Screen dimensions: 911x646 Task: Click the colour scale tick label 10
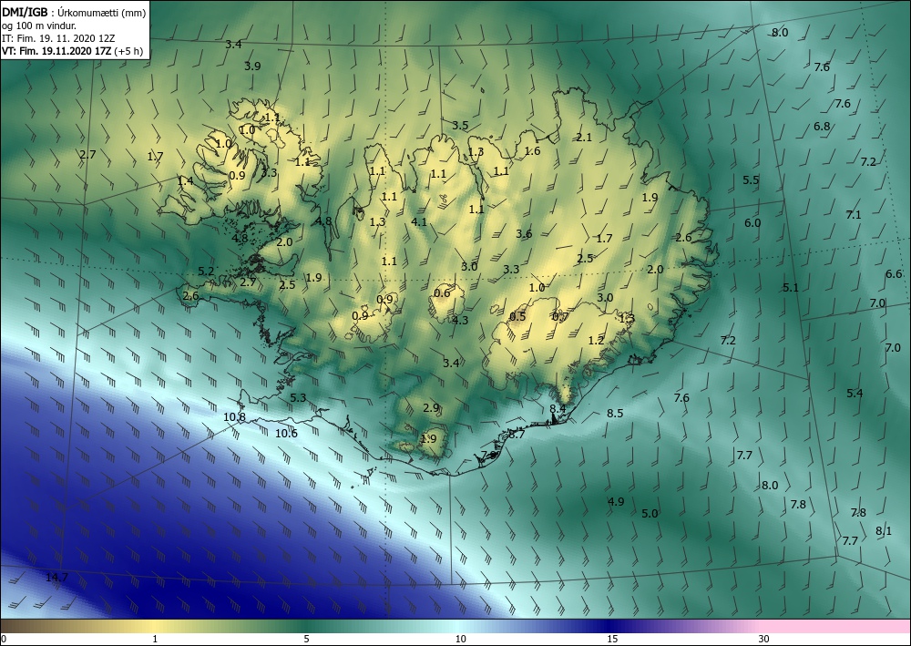click(x=460, y=639)
